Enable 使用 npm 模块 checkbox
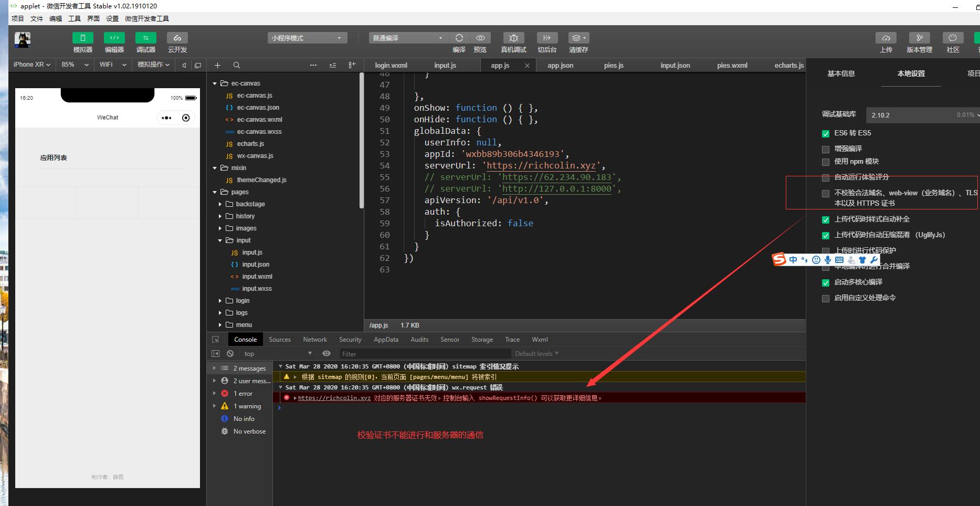 (826, 162)
